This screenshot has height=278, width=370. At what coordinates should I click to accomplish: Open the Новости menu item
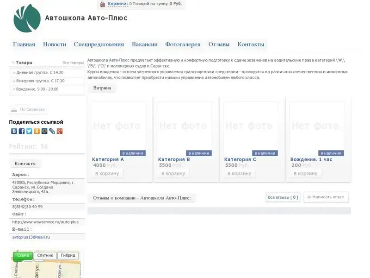pos(55,44)
